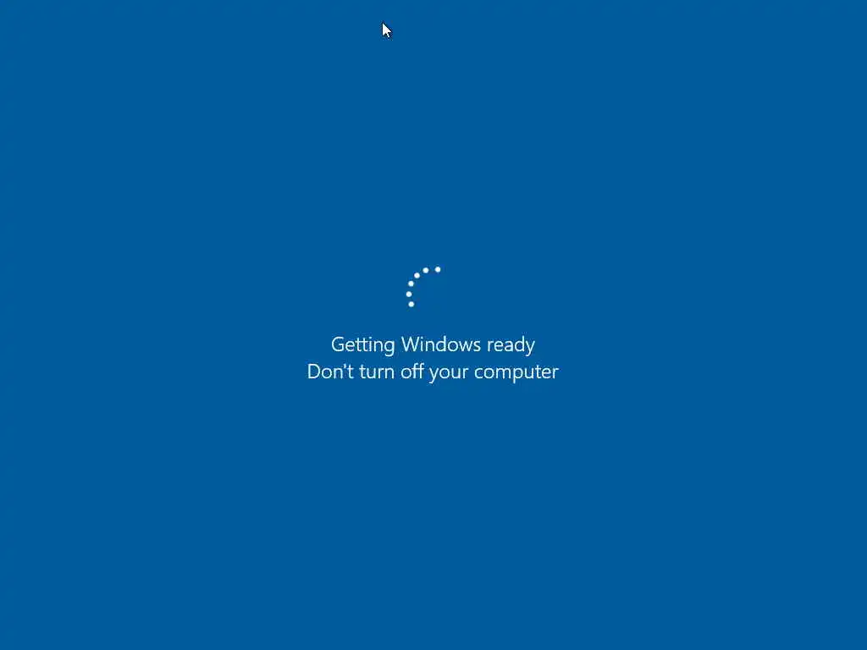This screenshot has width=867, height=650.
Task: Click the lowest dot of the spinner
Action: 411,304
